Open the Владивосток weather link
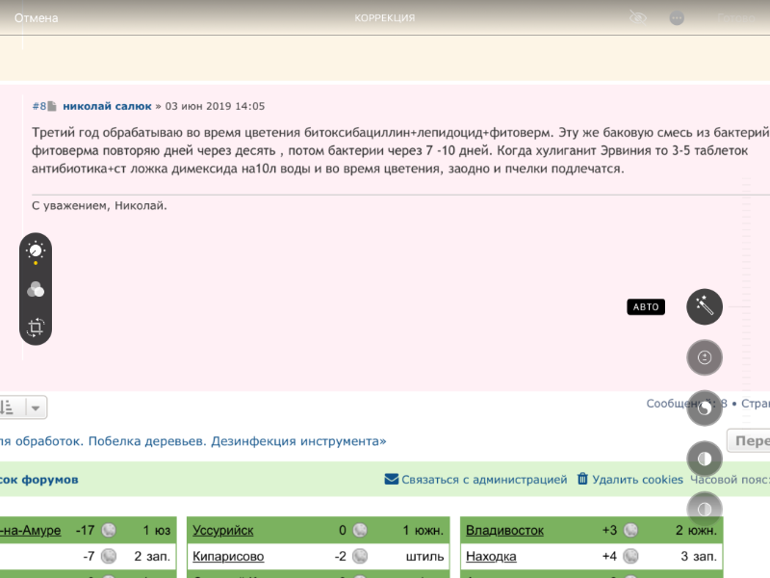The width and height of the screenshot is (770, 578). click(504, 531)
